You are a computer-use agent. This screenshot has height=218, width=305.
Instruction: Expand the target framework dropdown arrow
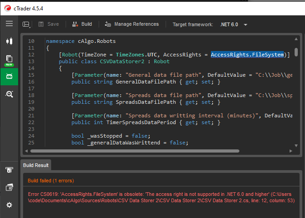pos(245,25)
